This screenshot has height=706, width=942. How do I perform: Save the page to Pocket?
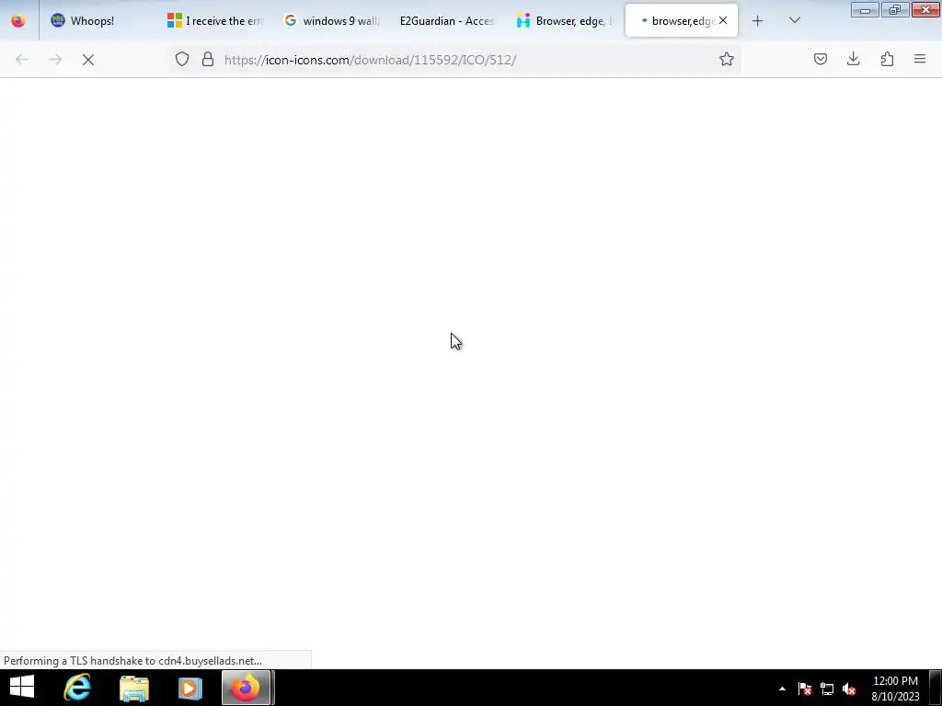click(820, 60)
